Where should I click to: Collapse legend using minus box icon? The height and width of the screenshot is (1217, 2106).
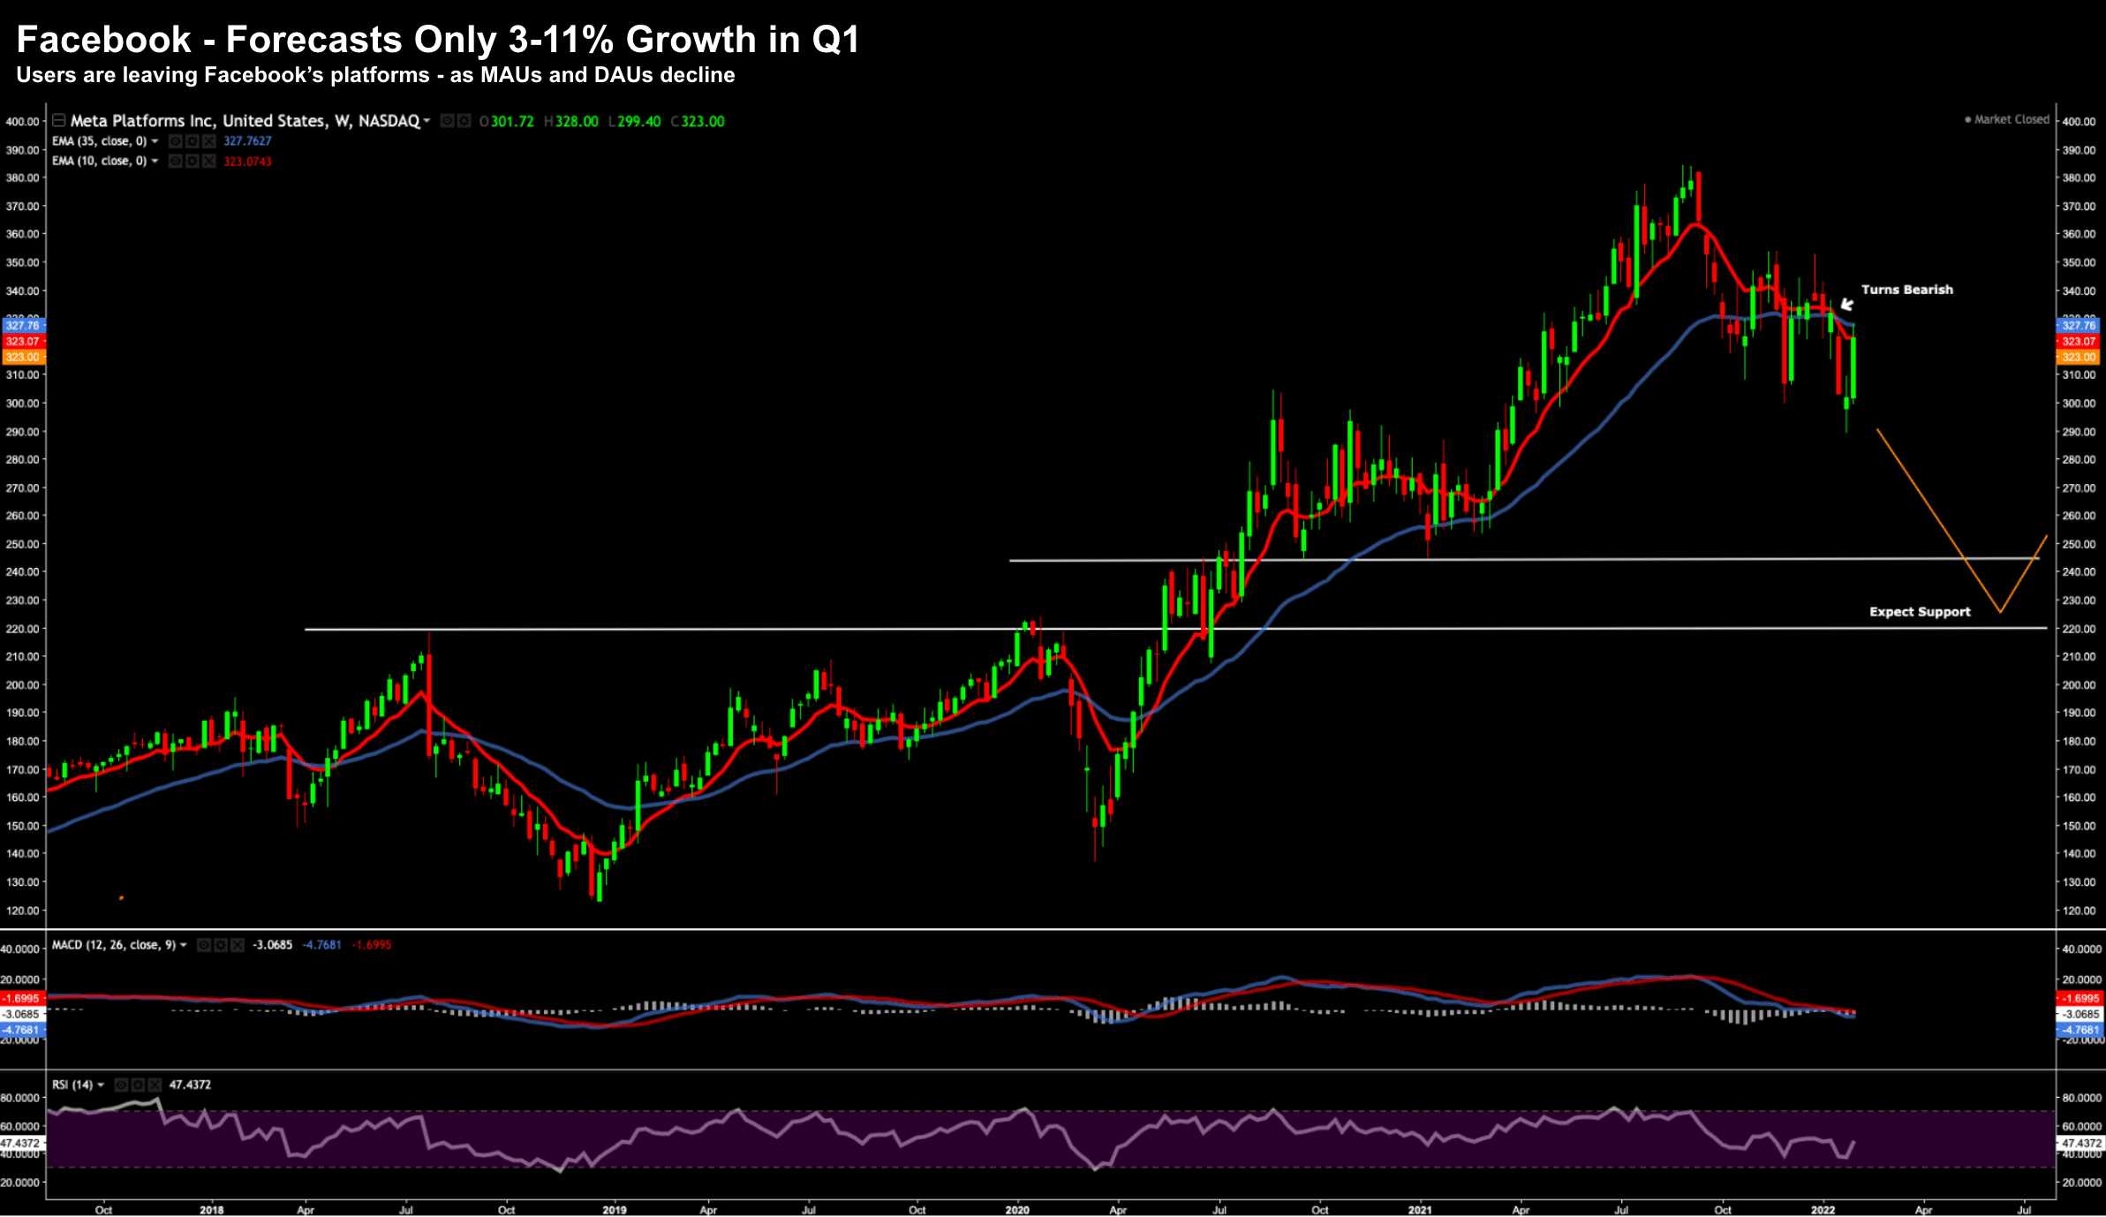(x=58, y=120)
